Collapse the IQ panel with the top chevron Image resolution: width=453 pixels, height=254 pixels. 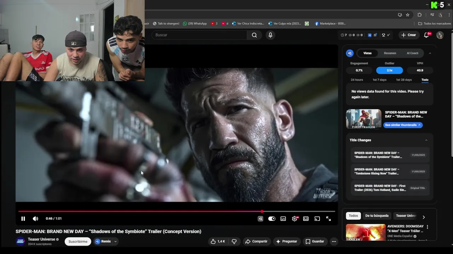coord(430,53)
